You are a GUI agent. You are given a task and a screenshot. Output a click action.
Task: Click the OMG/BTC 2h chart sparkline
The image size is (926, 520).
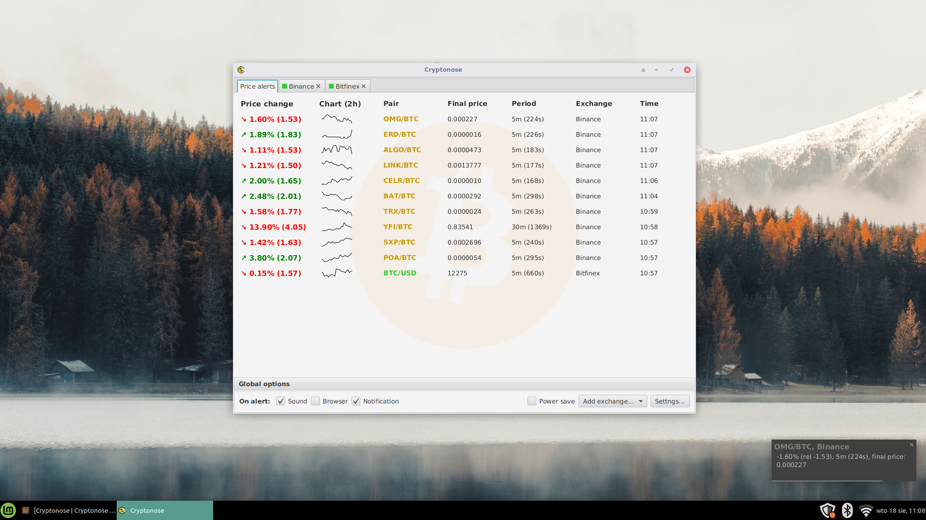pos(337,119)
